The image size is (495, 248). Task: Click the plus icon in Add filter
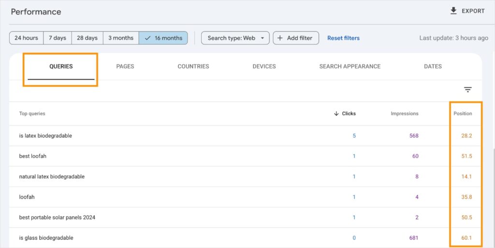280,38
